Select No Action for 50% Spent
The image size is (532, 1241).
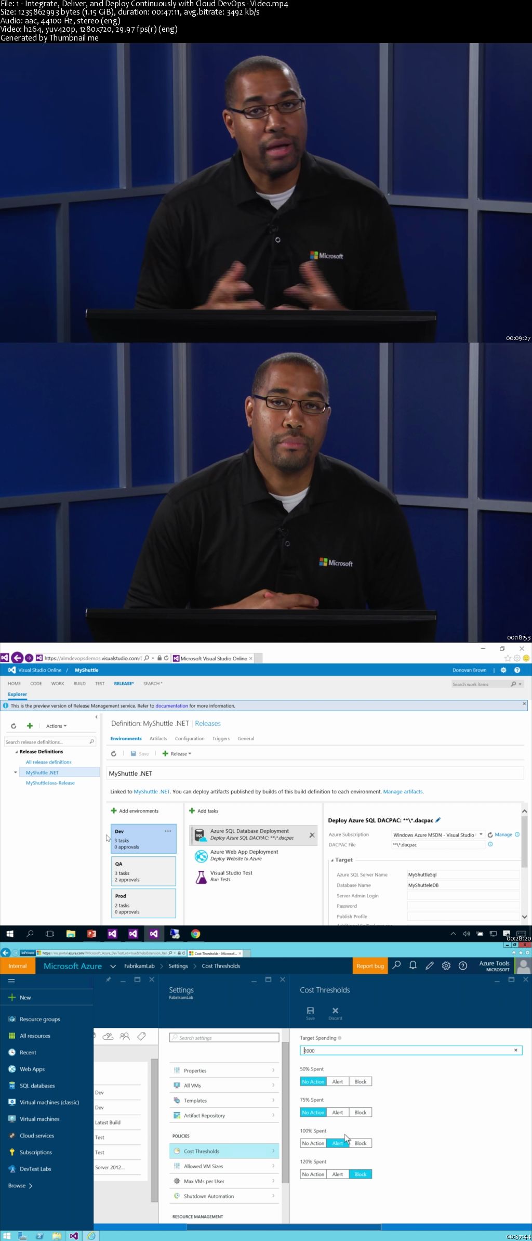tap(313, 1081)
